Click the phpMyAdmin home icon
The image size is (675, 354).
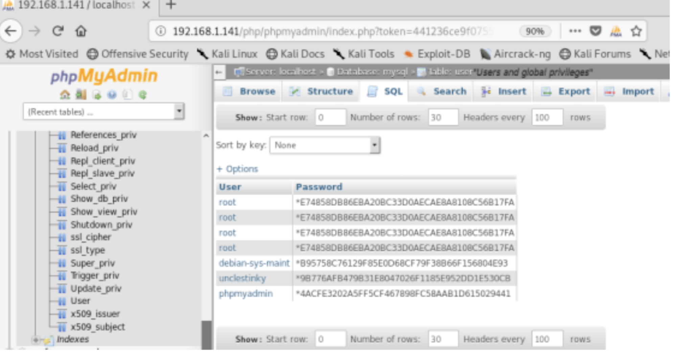(x=65, y=95)
